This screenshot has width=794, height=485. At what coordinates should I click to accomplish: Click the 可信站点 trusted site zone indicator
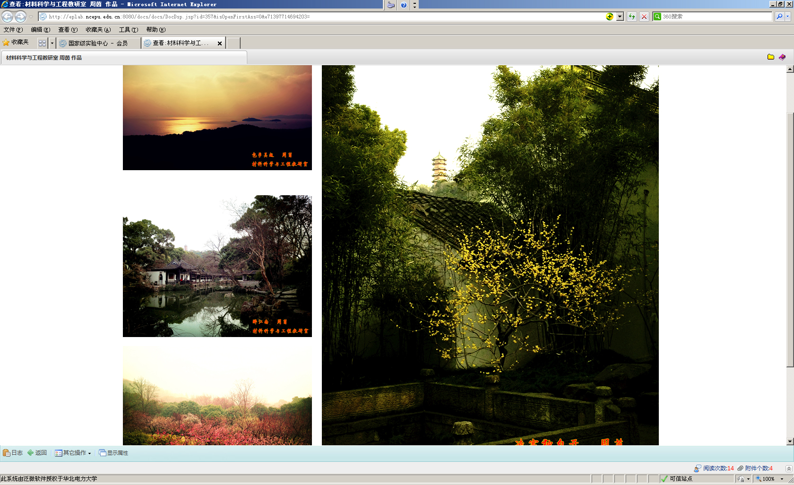coord(697,479)
